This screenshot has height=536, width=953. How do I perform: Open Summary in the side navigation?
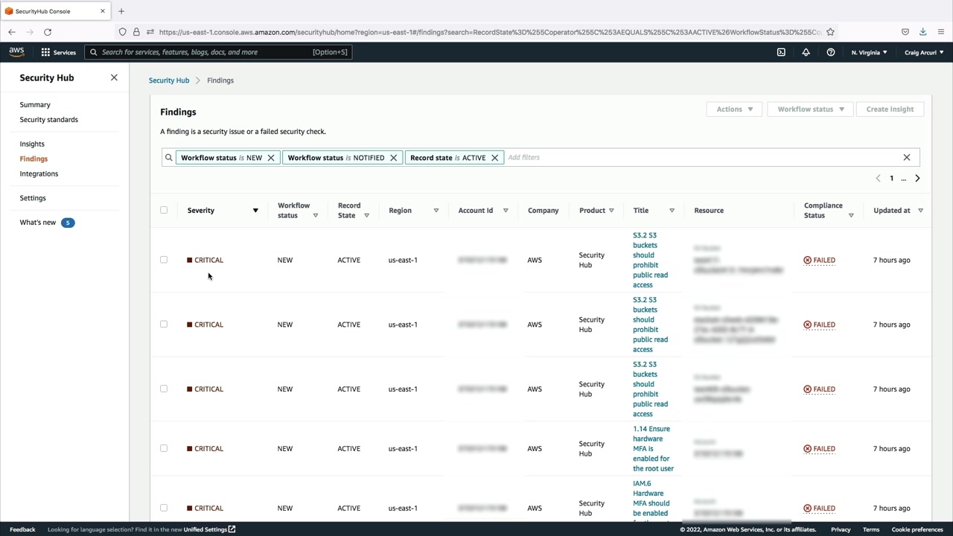[x=35, y=105]
